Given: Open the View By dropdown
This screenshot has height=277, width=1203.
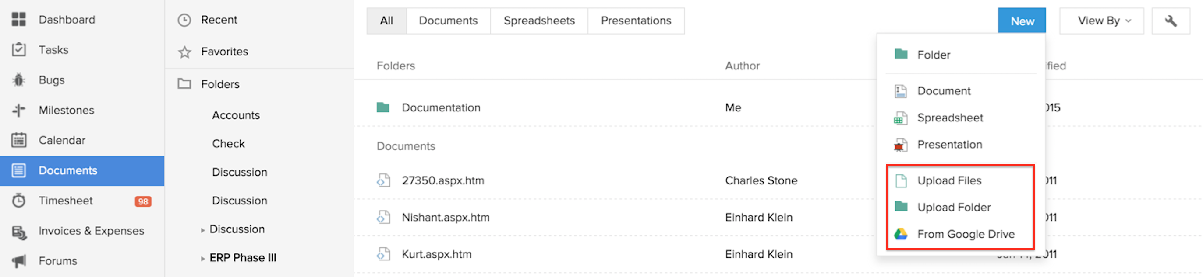Looking at the screenshot, I should tap(1101, 21).
